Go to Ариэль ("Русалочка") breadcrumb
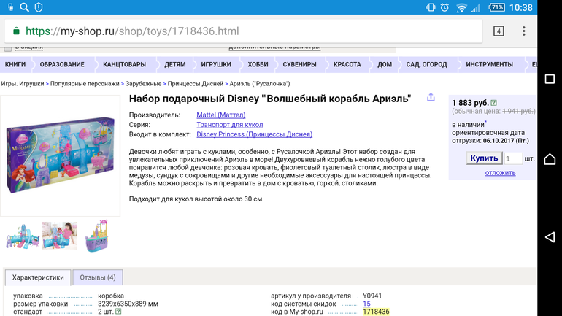Image resolution: width=562 pixels, height=316 pixels. [260, 83]
